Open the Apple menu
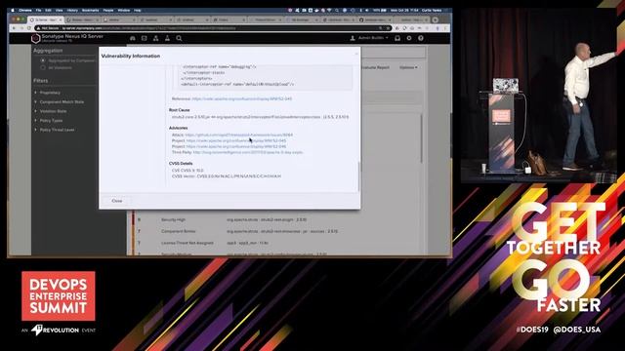This screenshot has height=351, width=625. coord(13,11)
